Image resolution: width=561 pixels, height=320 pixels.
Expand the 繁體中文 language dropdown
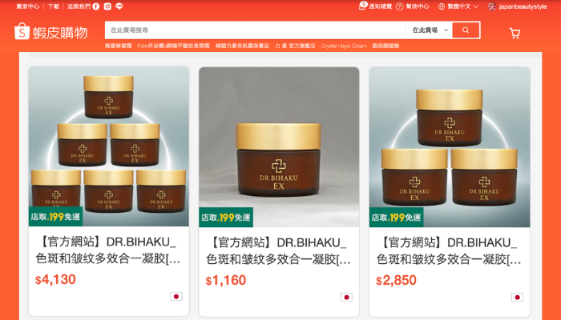pyautogui.click(x=458, y=6)
